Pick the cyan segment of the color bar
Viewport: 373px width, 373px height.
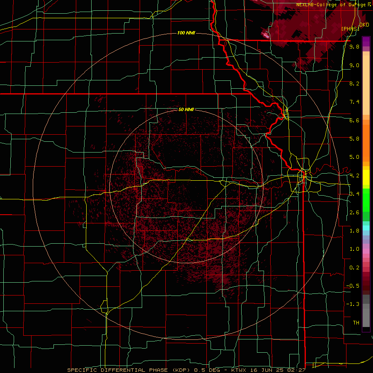(366, 228)
